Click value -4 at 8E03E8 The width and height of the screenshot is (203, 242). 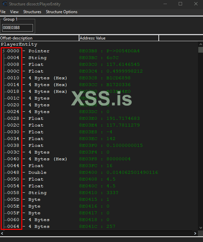click(109, 132)
